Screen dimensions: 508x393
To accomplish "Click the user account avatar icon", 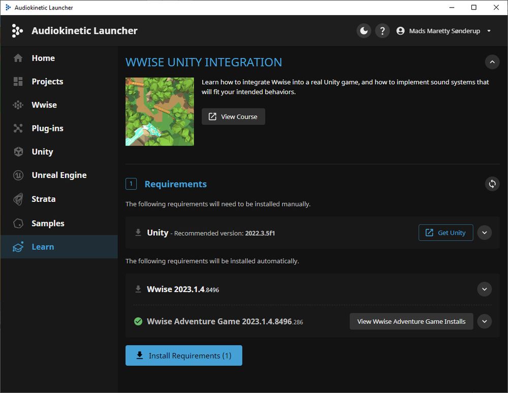I will [400, 31].
